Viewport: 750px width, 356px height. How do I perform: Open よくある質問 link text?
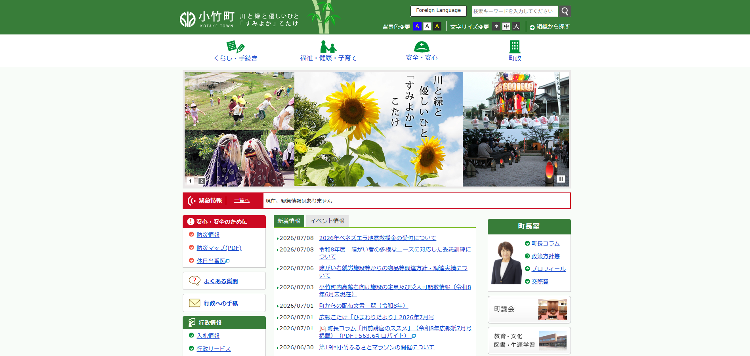coord(221,281)
